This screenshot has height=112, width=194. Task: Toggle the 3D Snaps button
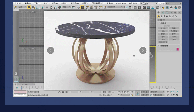87,7
